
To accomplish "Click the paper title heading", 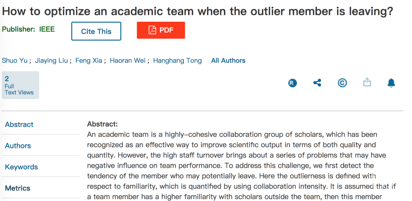I will point(197,11).
